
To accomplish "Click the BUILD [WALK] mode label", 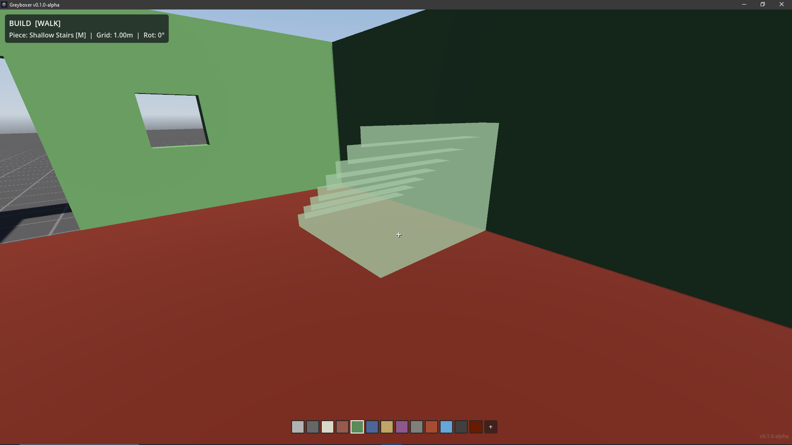I will click(x=35, y=23).
